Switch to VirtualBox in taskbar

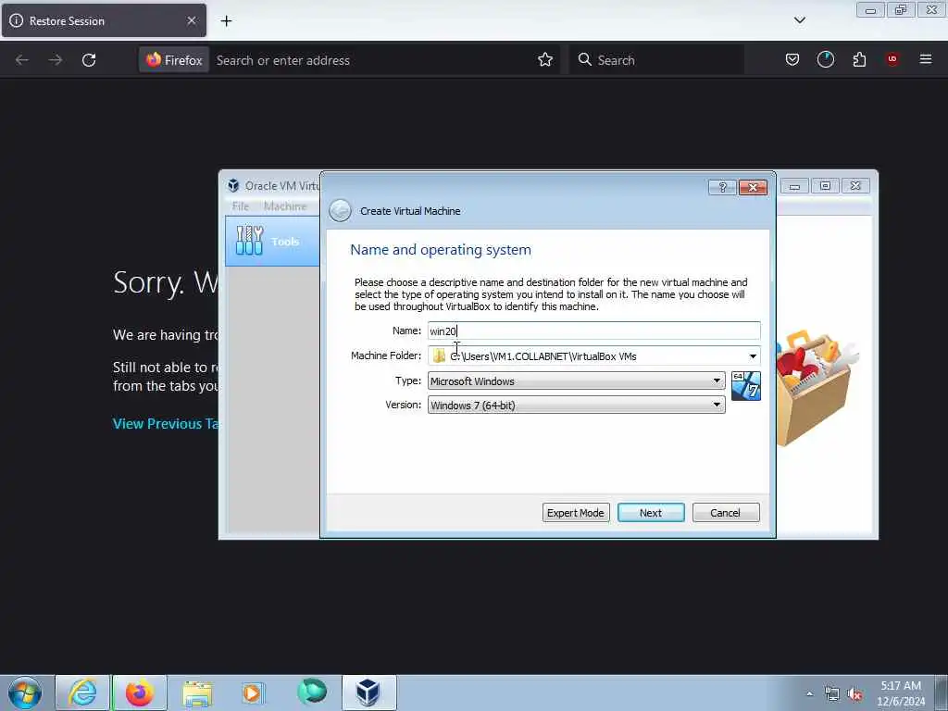[368, 692]
